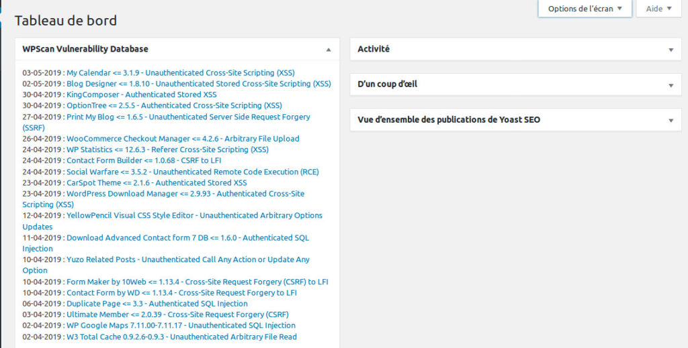Open Download Advanced Contact form 7 DB link
The width and height of the screenshot is (688, 348).
click(x=188, y=237)
